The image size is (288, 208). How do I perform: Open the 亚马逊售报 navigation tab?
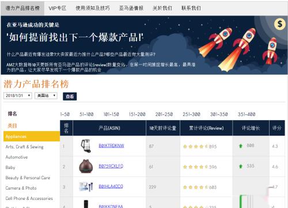131,8
